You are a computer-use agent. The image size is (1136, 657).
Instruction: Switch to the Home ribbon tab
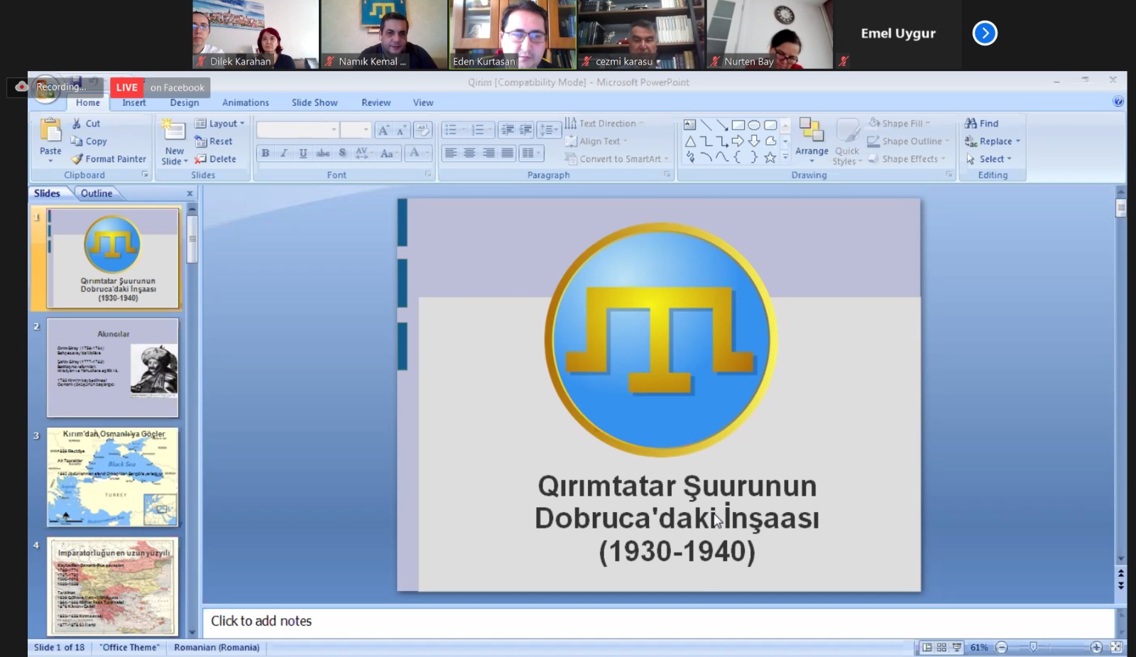point(88,103)
